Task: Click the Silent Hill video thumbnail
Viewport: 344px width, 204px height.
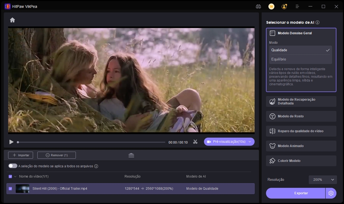Action: point(23,188)
